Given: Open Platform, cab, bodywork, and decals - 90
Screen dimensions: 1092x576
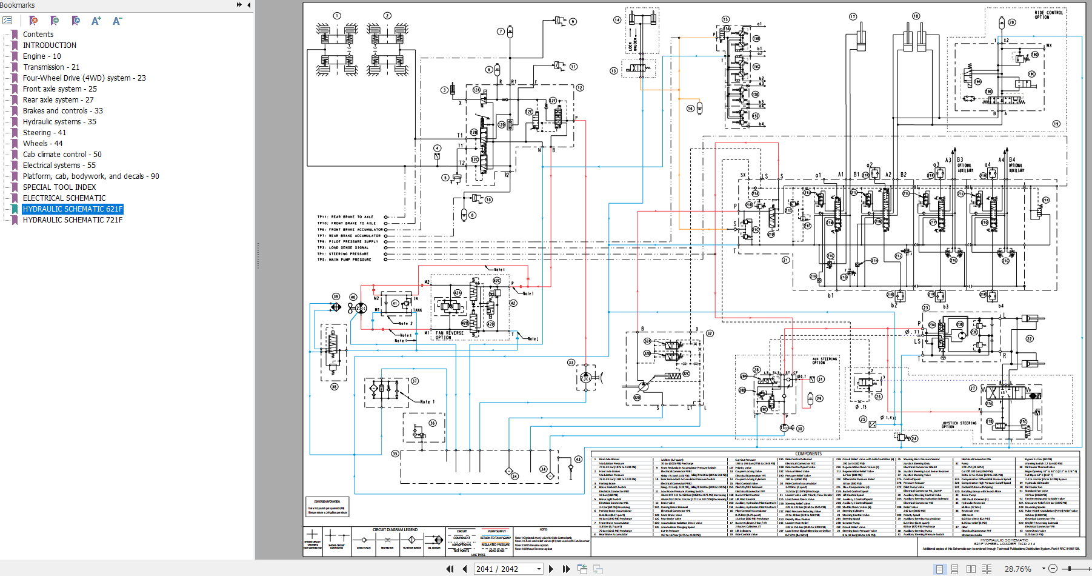Looking at the screenshot, I should (91, 176).
